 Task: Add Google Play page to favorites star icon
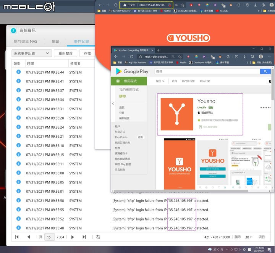point(180,56)
